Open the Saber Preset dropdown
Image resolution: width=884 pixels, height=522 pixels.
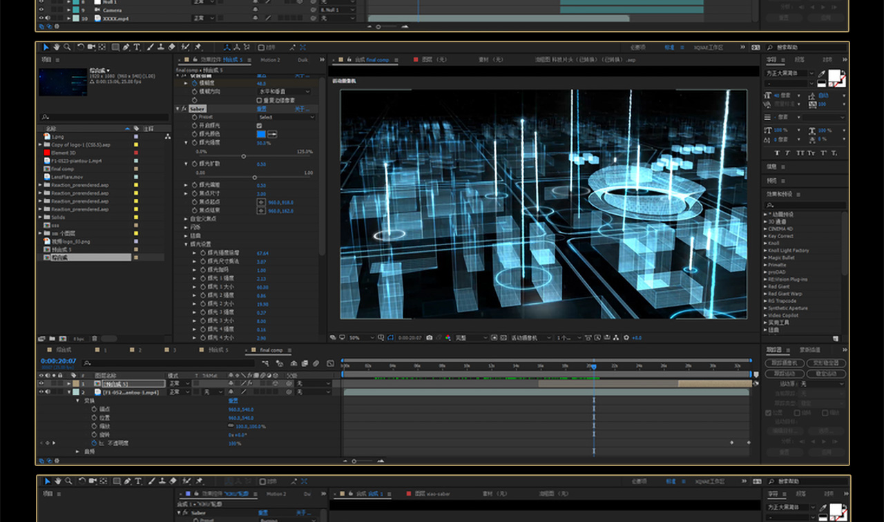pyautogui.click(x=285, y=117)
